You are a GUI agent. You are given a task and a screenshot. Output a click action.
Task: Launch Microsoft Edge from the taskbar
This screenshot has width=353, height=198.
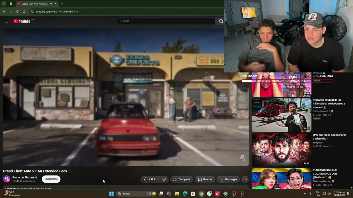[x=185, y=194]
